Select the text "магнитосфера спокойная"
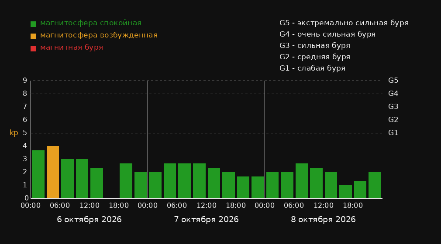Screen dimensions: 441x244 [91, 23]
